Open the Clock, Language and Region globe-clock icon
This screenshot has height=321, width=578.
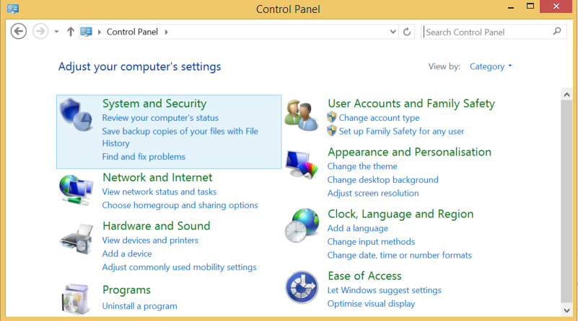point(302,225)
